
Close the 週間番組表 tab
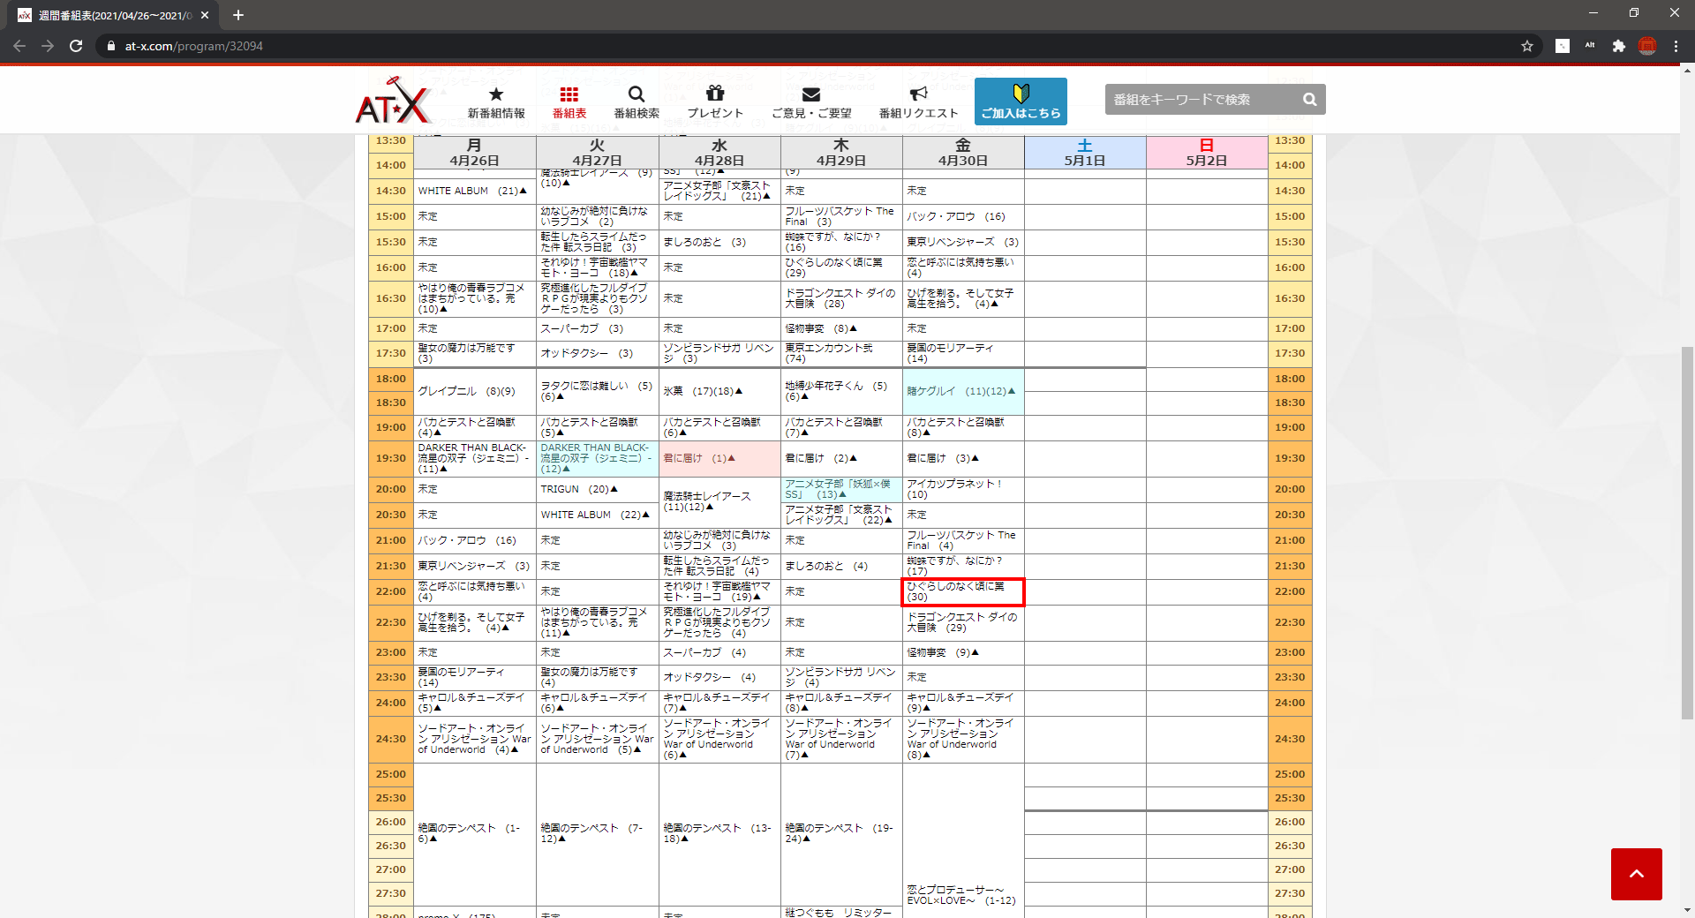(205, 15)
